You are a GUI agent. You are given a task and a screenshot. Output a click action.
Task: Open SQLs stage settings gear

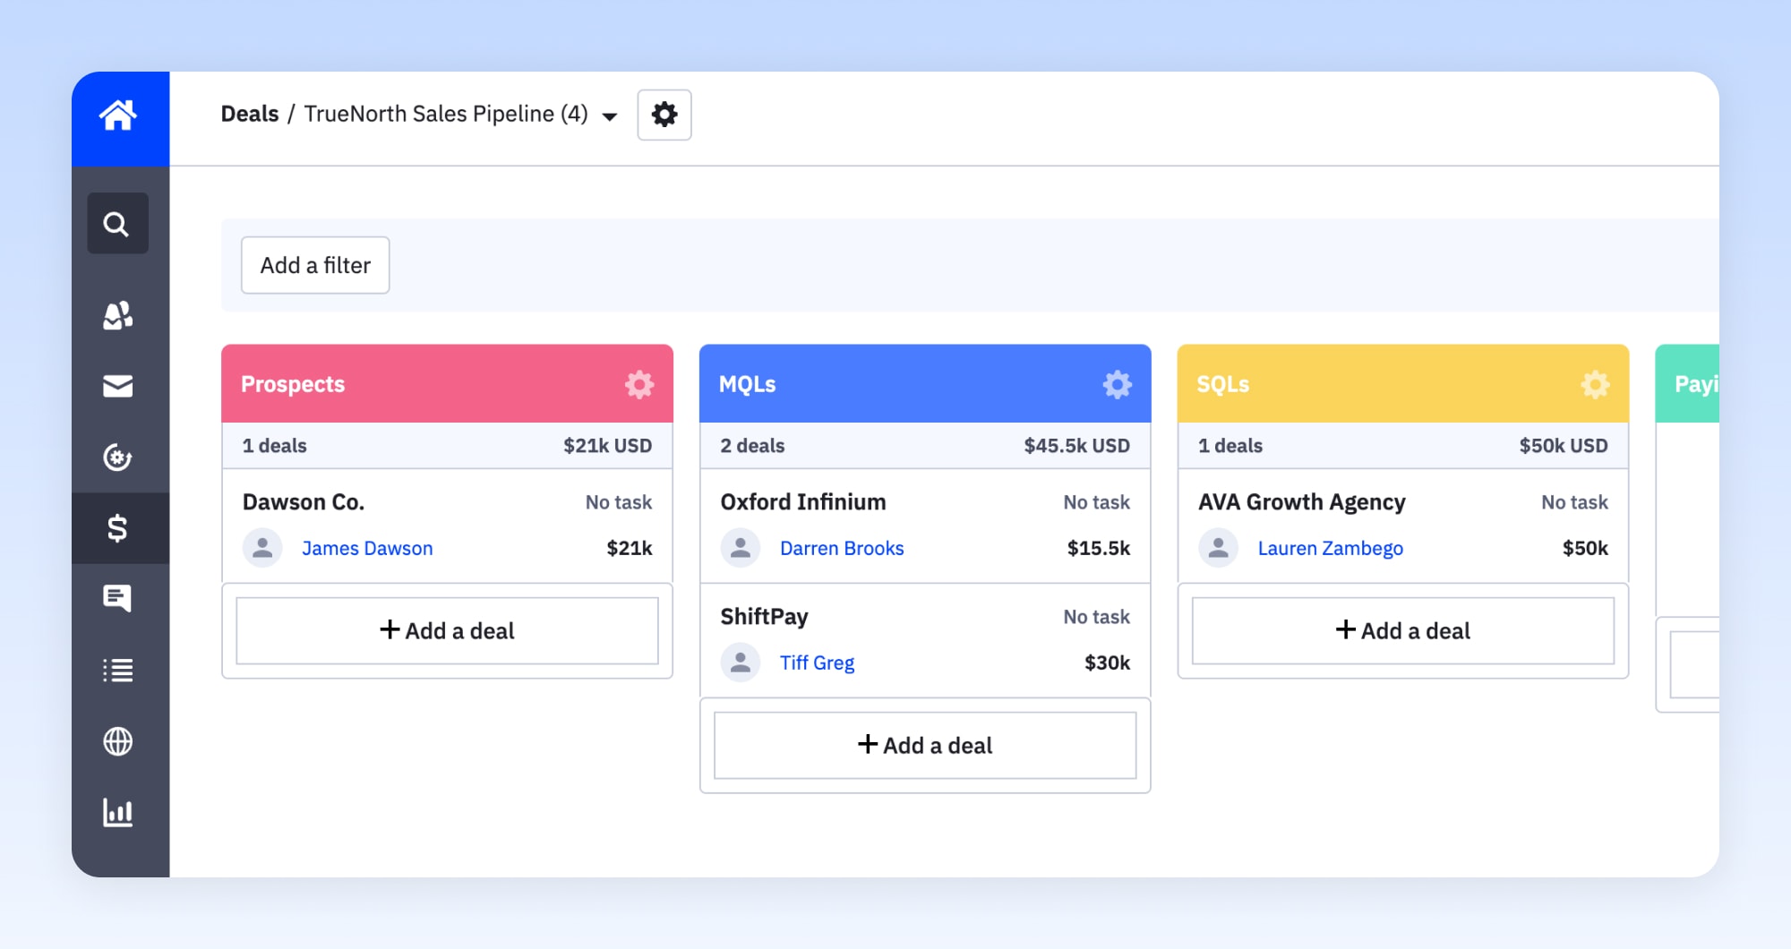pyautogui.click(x=1595, y=384)
